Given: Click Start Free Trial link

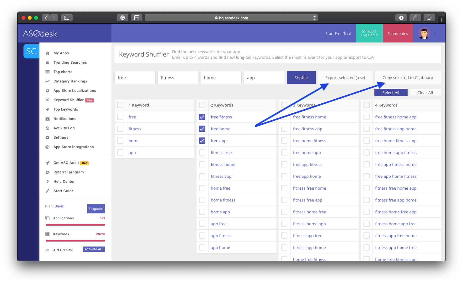Looking at the screenshot, I should point(338,33).
